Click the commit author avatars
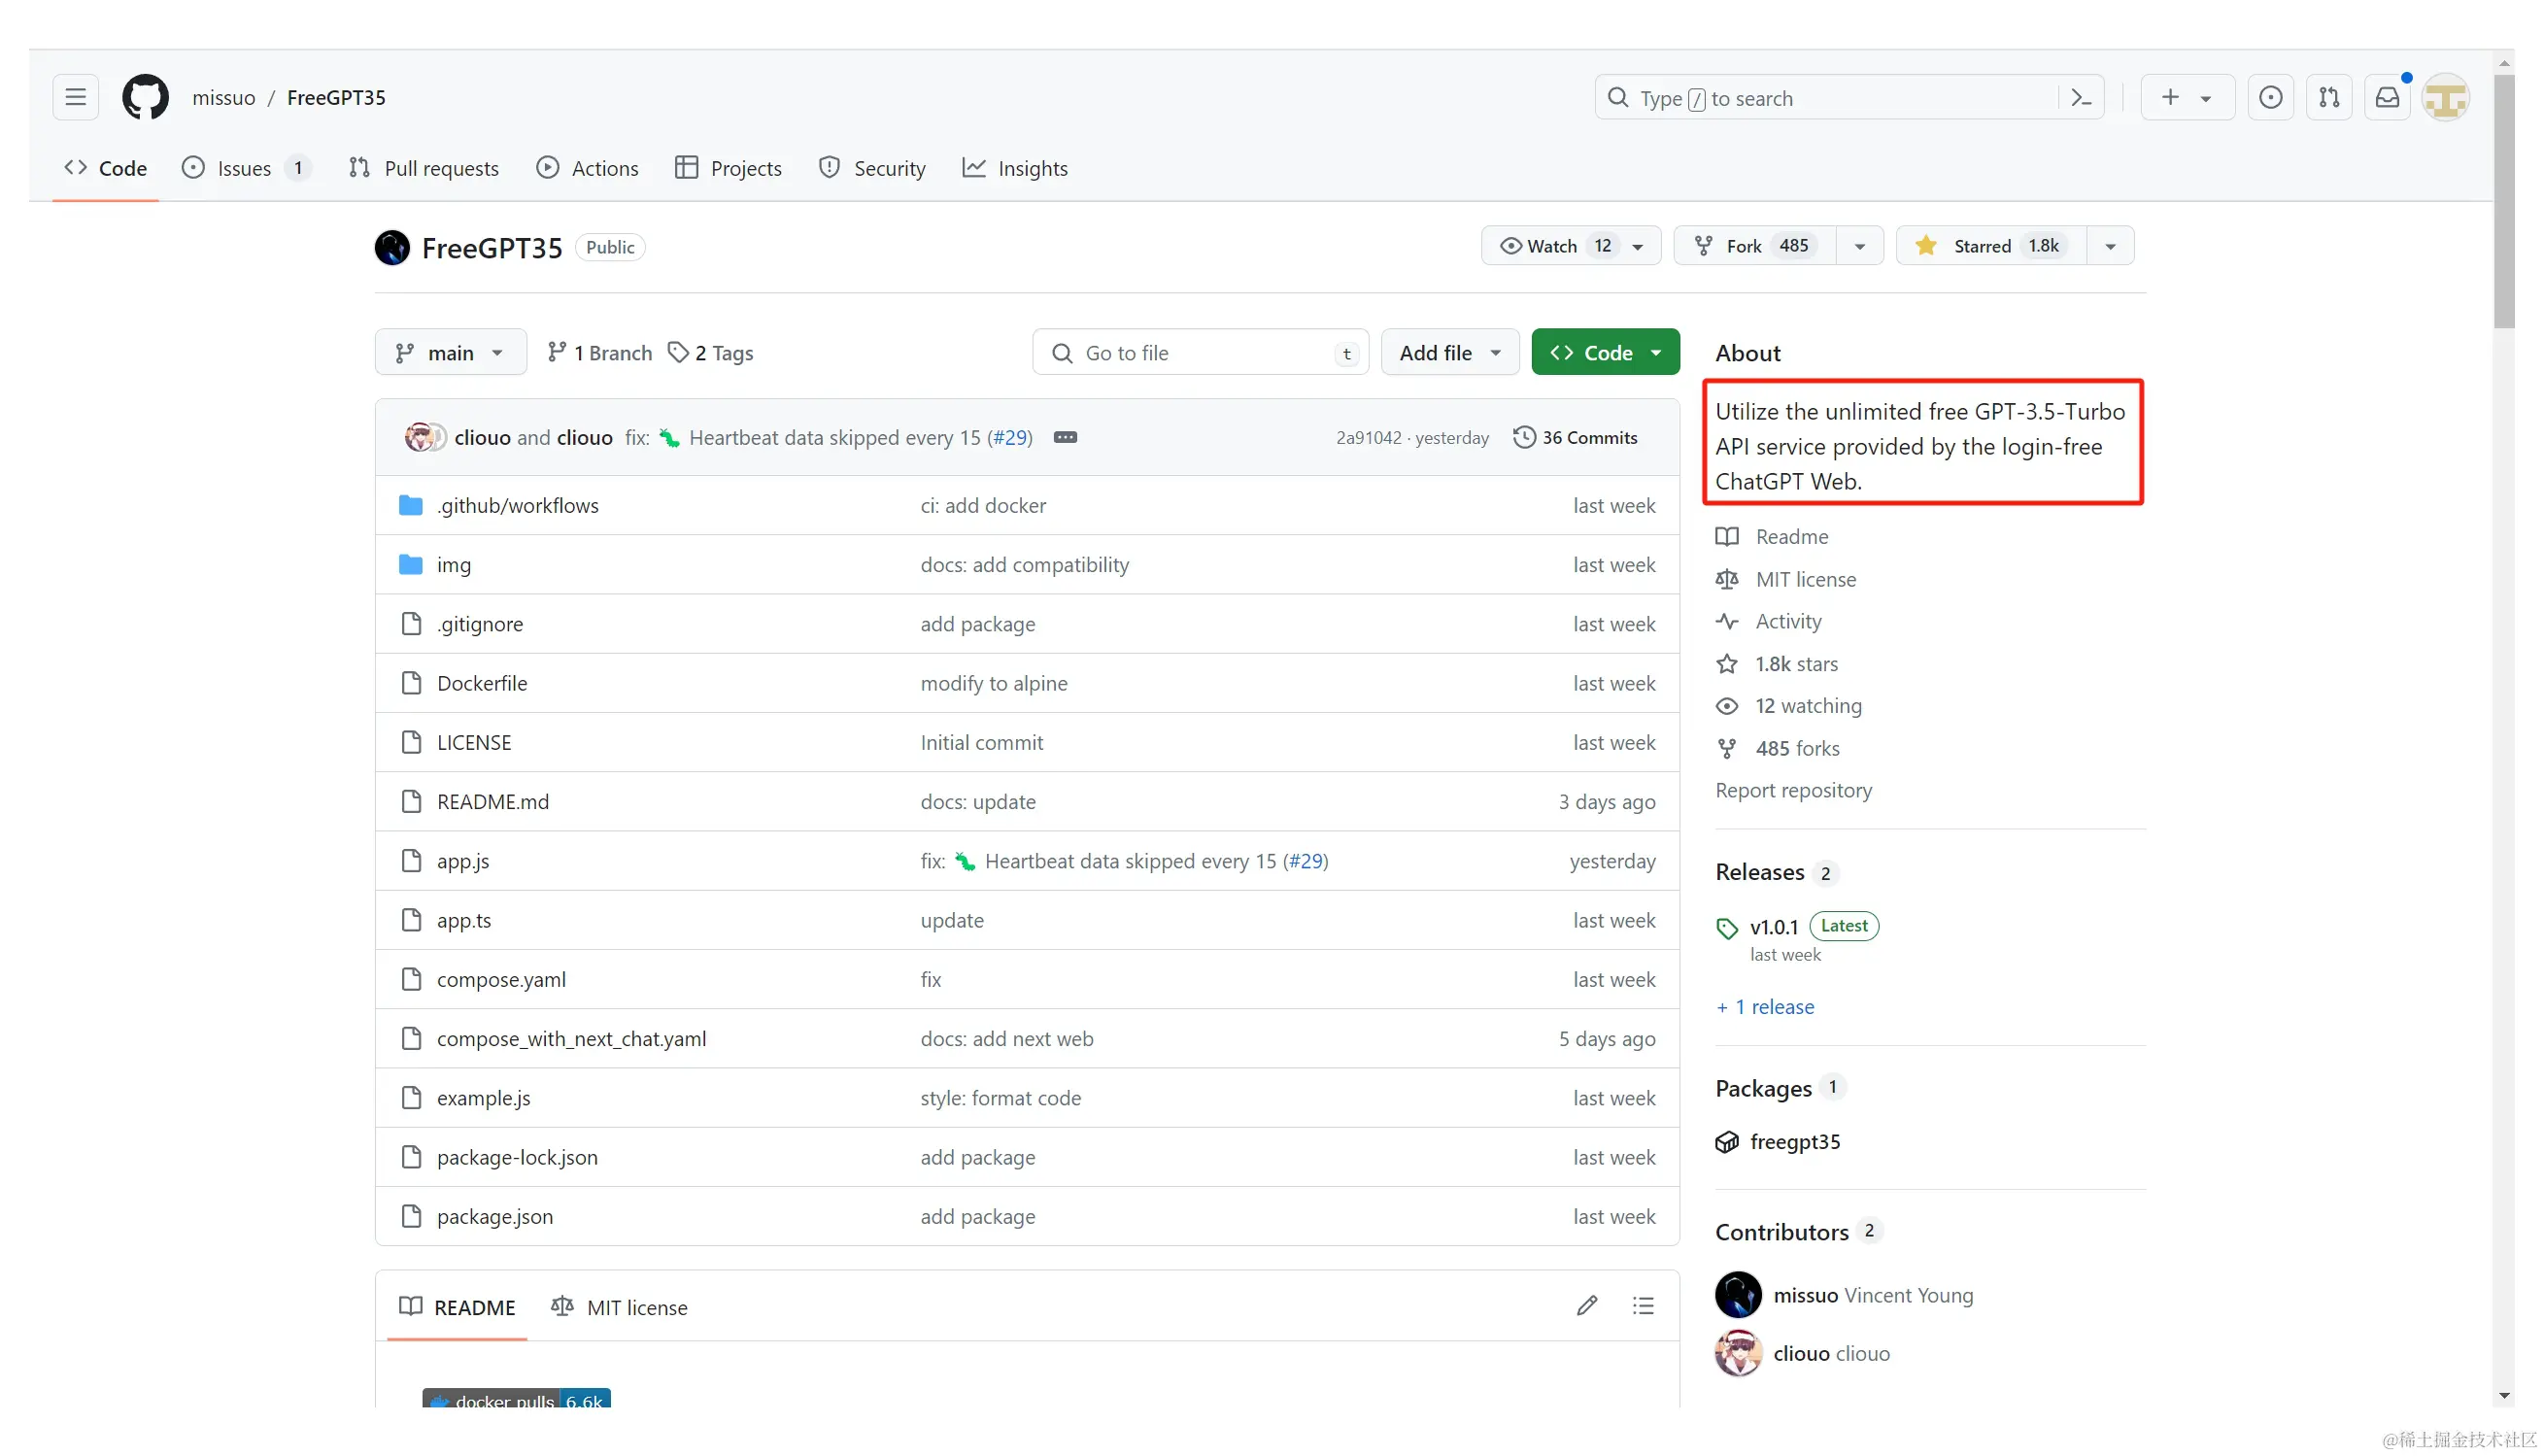The width and height of the screenshot is (2544, 1456). [x=425, y=437]
